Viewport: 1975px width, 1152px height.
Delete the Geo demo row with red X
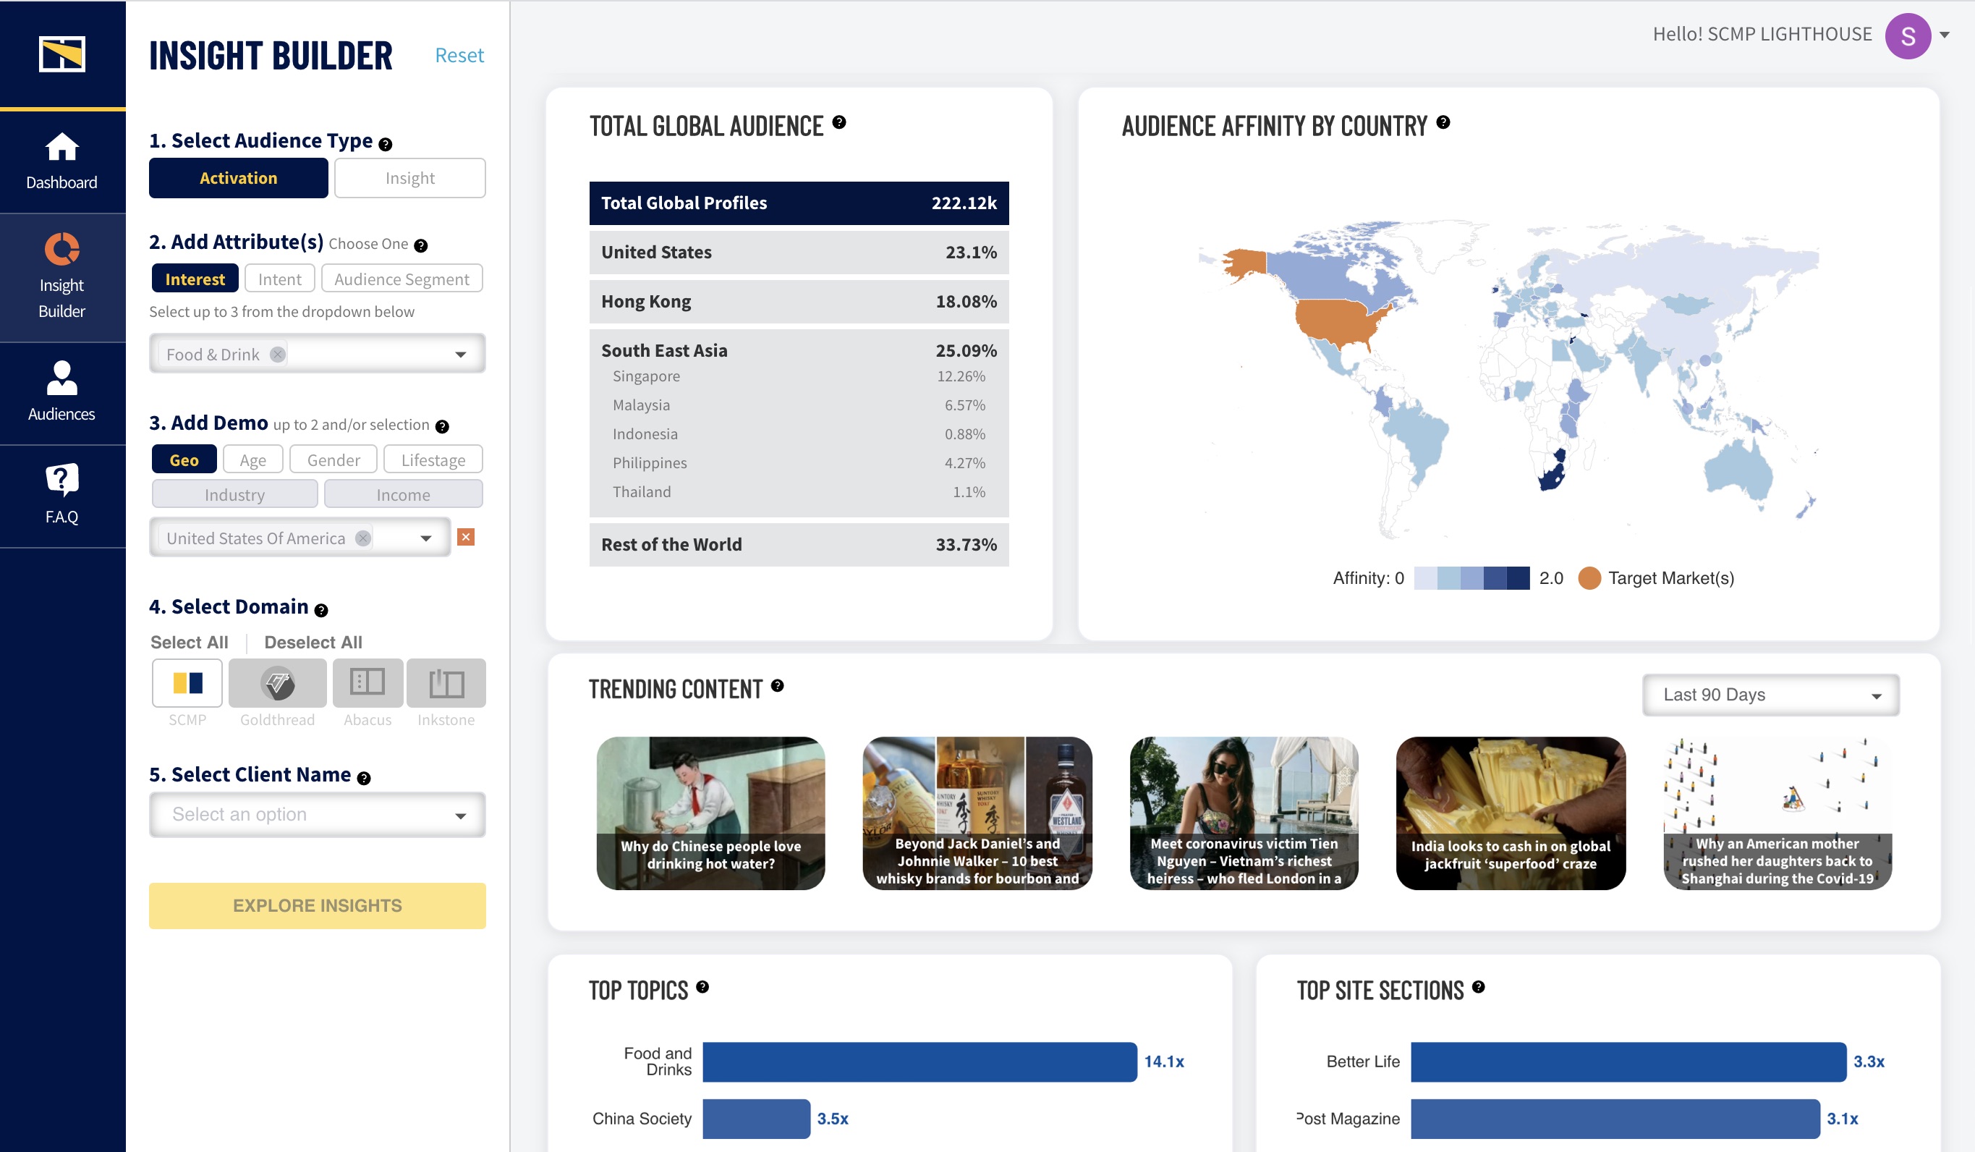pos(466,537)
